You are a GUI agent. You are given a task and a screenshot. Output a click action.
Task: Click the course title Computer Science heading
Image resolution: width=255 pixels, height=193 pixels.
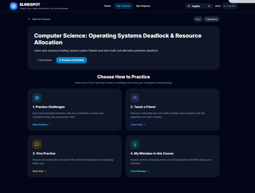point(118,39)
